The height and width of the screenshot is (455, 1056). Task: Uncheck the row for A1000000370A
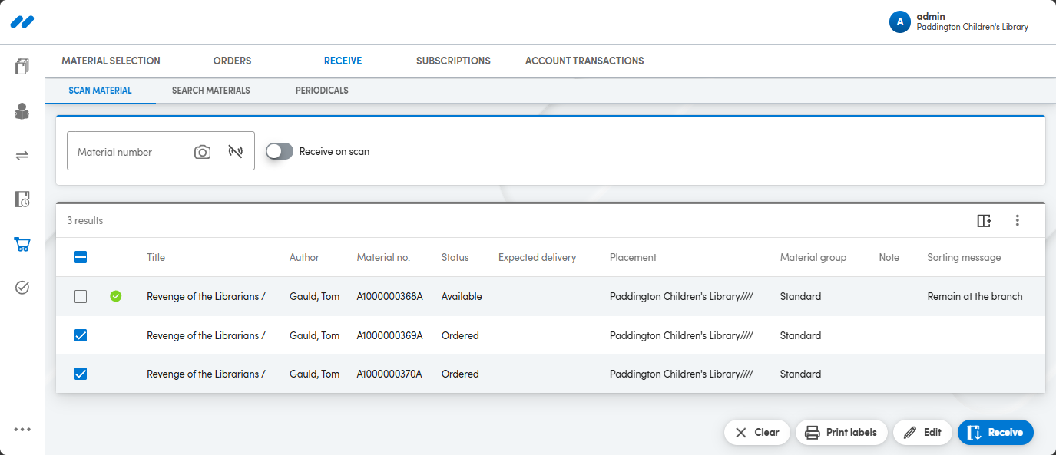[81, 374]
